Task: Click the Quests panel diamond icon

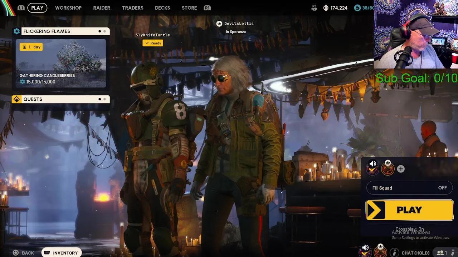Action: click(16, 99)
